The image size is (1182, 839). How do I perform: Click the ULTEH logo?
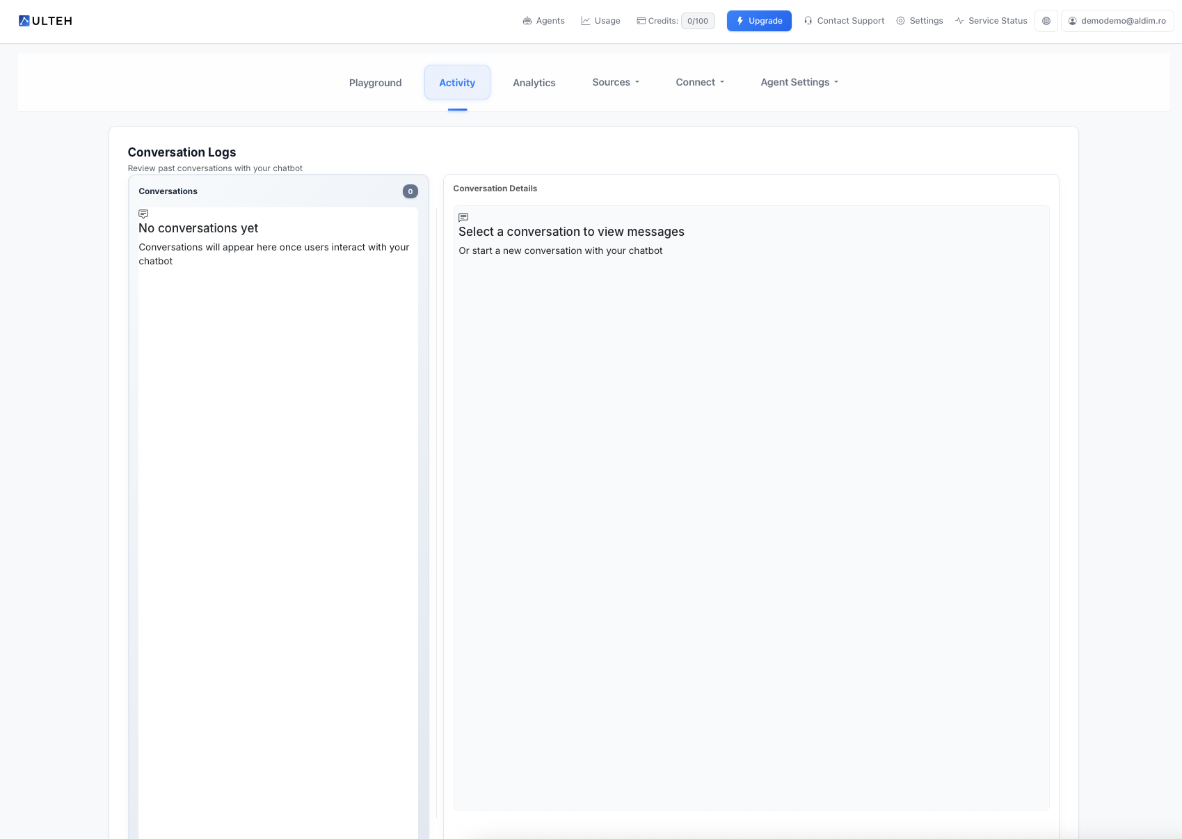45,20
